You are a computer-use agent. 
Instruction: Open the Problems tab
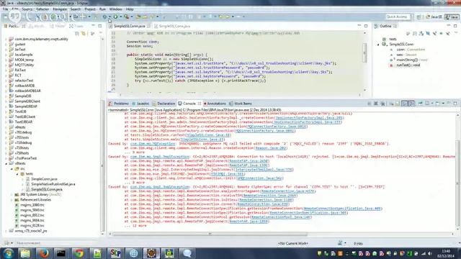tap(119, 104)
